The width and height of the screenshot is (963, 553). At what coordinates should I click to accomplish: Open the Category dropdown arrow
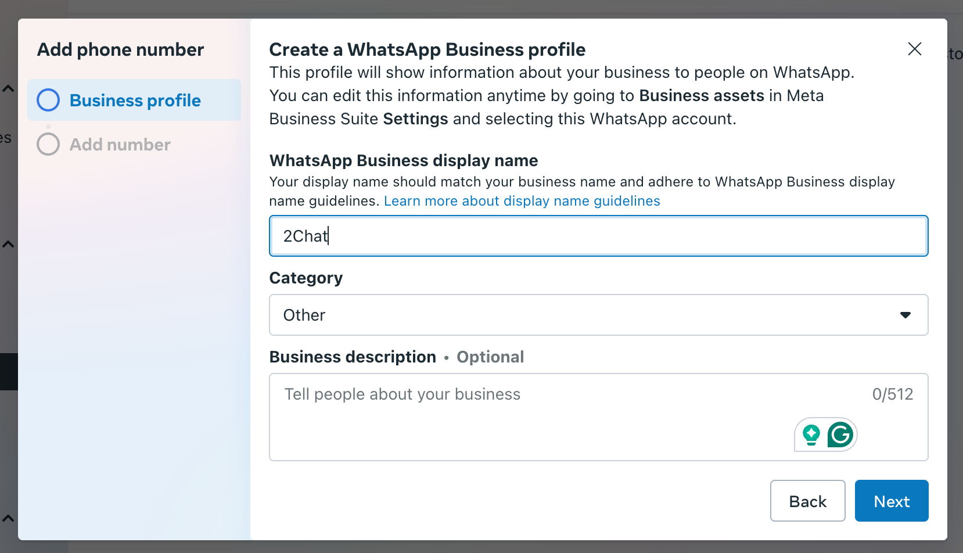[x=905, y=315]
